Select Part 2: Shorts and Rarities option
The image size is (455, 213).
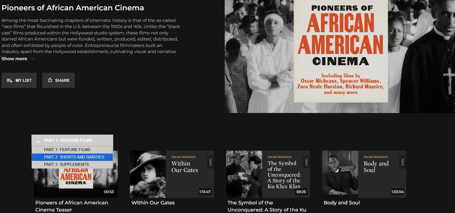coord(72,157)
